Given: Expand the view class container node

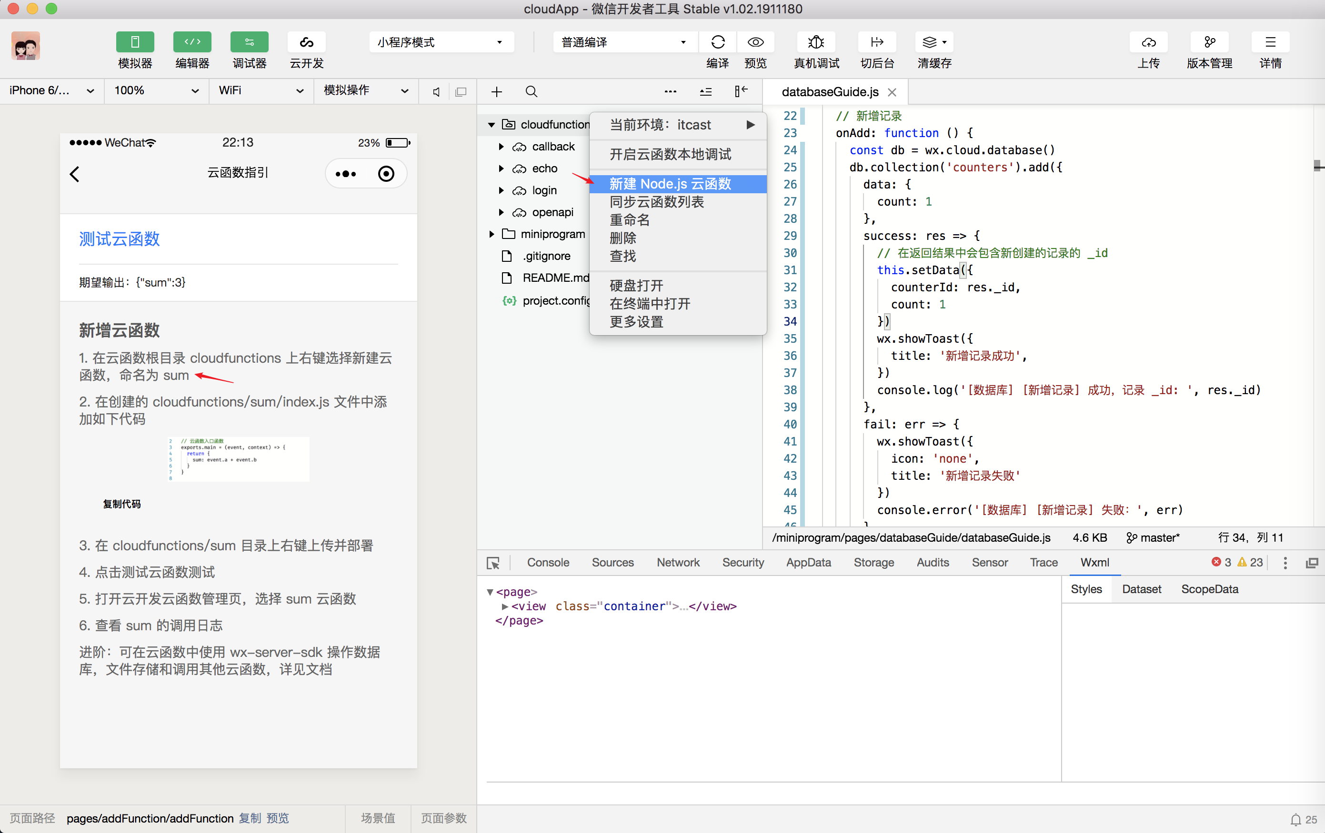Looking at the screenshot, I should [x=504, y=606].
